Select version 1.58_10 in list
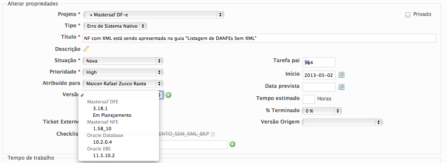The image size is (447, 163). [x=119, y=129]
